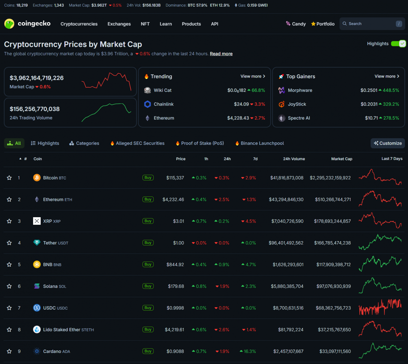Click the Cardano coin icon
Viewport: 408px width, 364px height.
(37, 351)
